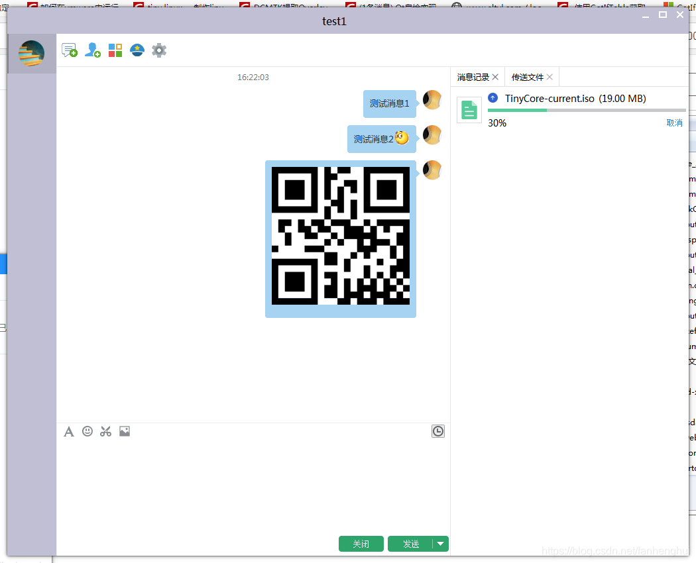Screen dimensions: 696x563
Task: Click the file upload progress bar
Action: click(x=587, y=110)
